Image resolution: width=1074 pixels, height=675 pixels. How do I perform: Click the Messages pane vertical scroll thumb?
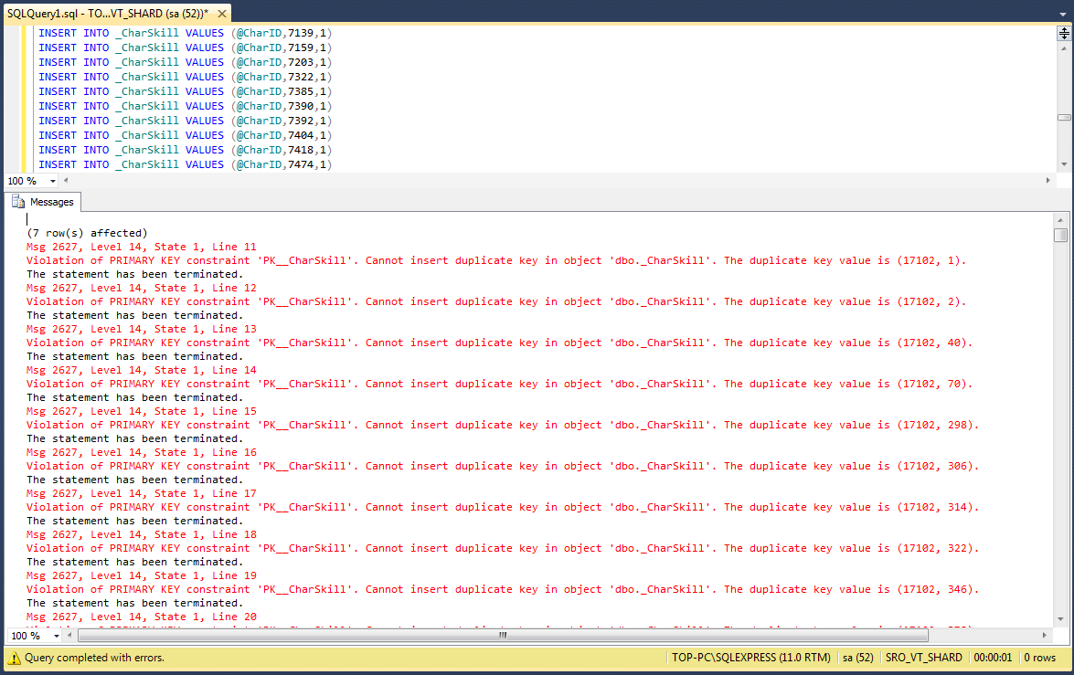point(1060,235)
